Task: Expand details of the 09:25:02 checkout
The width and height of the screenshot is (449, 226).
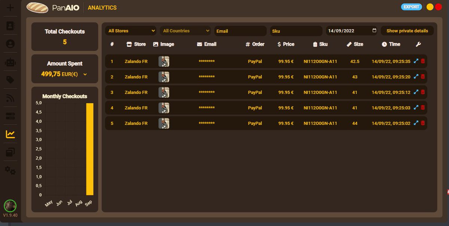Action: point(416,123)
